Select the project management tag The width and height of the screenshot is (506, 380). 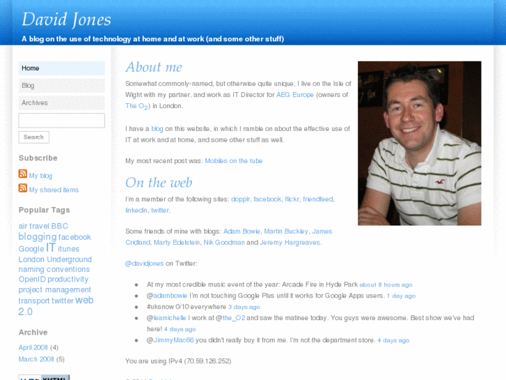pos(54,290)
